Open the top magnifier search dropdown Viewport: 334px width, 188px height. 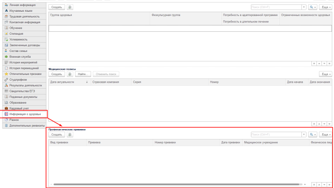coord(312,8)
